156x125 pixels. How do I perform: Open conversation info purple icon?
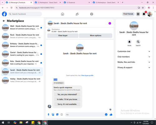click(x=110, y=23)
